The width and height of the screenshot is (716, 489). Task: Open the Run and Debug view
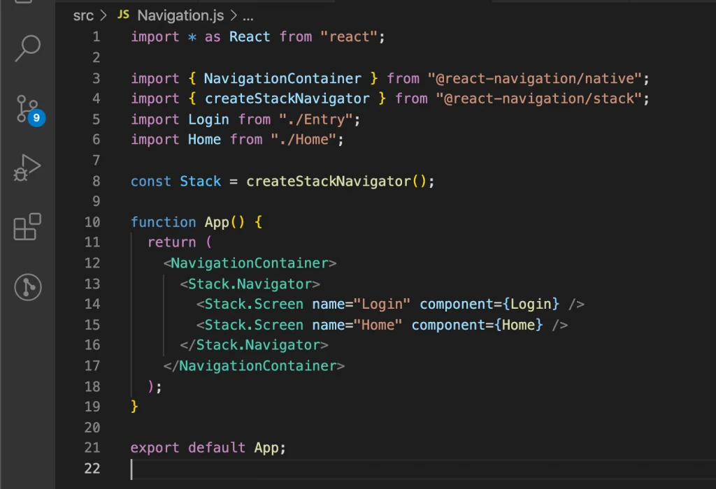[27, 168]
